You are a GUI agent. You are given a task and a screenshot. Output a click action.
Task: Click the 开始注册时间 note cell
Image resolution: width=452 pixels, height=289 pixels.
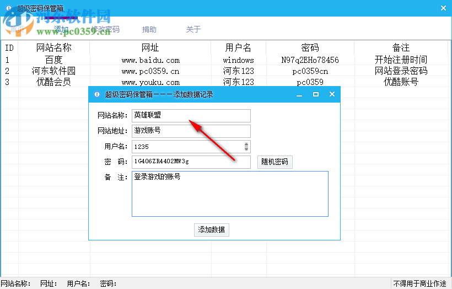(x=401, y=60)
